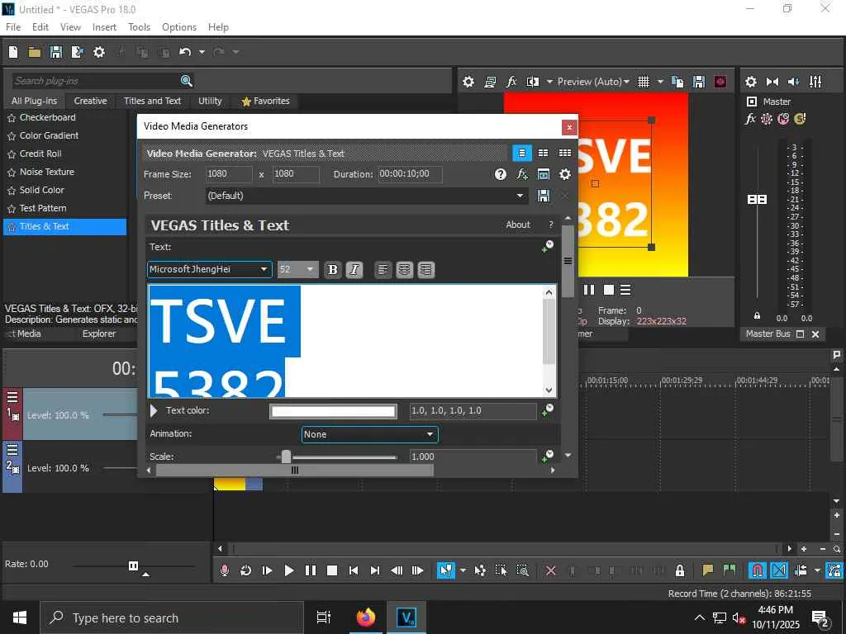Open Project Properties gear icon
Screen dimensions: 846x634
coord(99,52)
